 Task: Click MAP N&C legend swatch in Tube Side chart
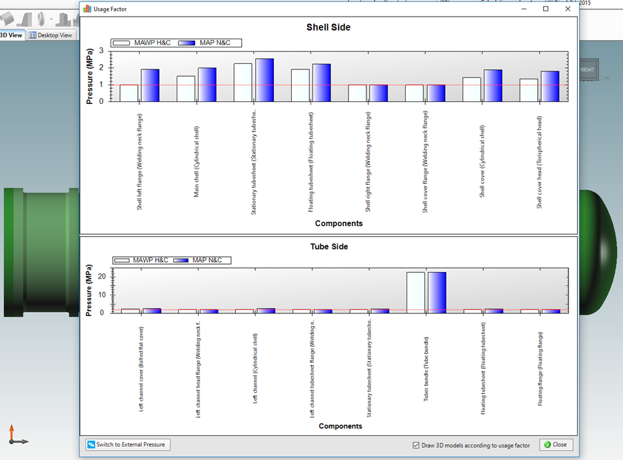181,261
